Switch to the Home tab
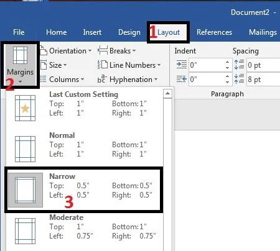Image resolution: width=280 pixels, height=251 pixels. click(x=57, y=32)
